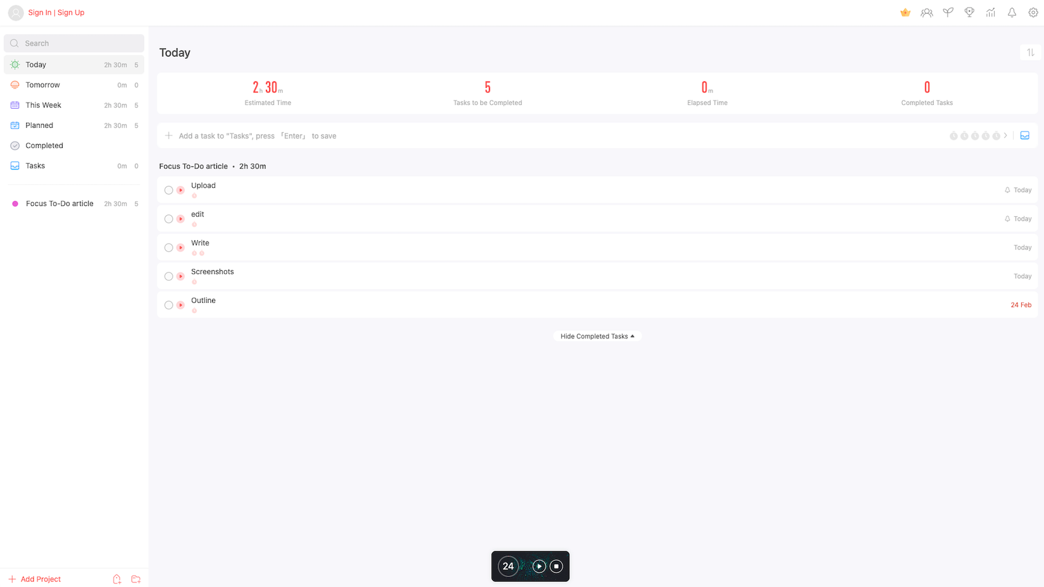Complete the Outline task checkbox

coord(168,306)
